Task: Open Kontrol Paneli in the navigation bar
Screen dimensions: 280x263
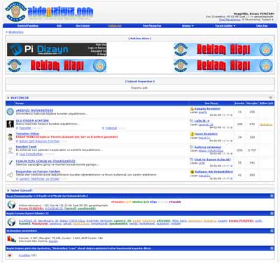Action: [28, 26]
